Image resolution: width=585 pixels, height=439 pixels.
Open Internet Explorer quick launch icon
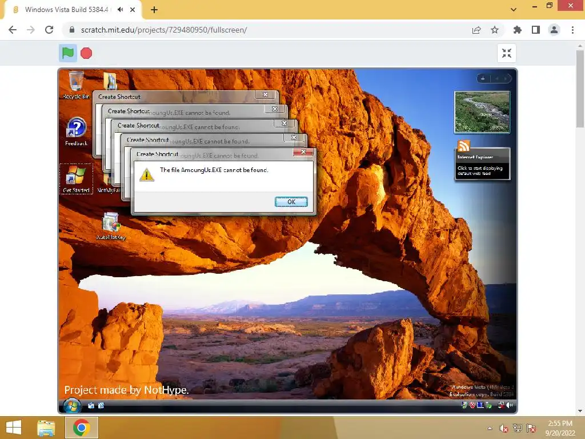tap(101, 406)
